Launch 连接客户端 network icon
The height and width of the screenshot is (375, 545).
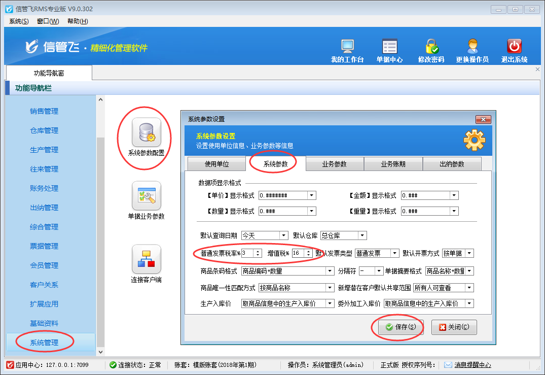(x=146, y=259)
